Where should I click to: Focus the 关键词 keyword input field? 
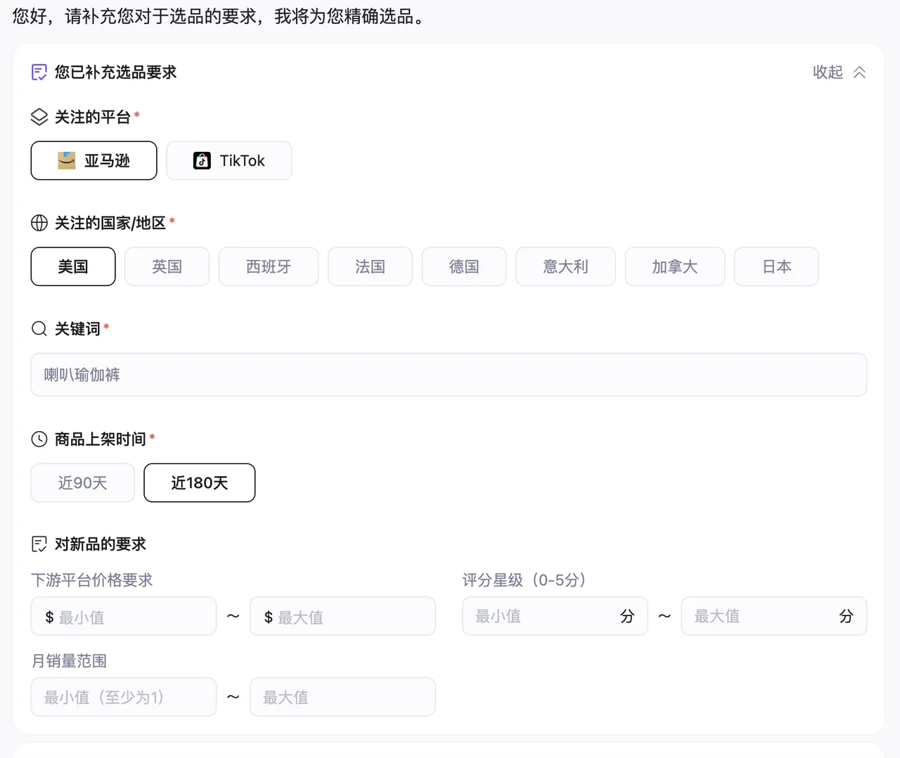point(449,375)
